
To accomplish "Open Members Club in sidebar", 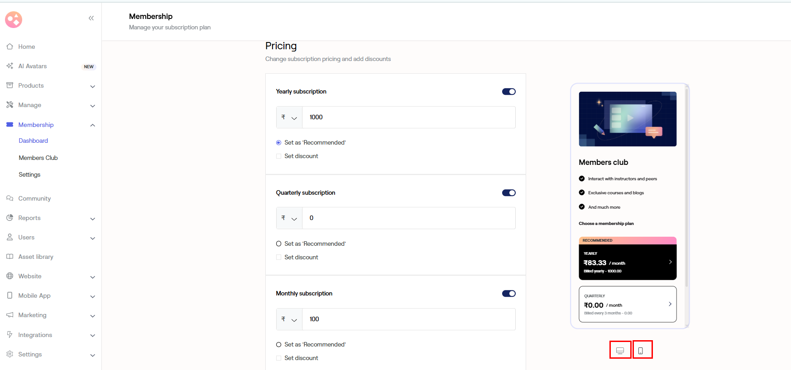I will (38, 158).
